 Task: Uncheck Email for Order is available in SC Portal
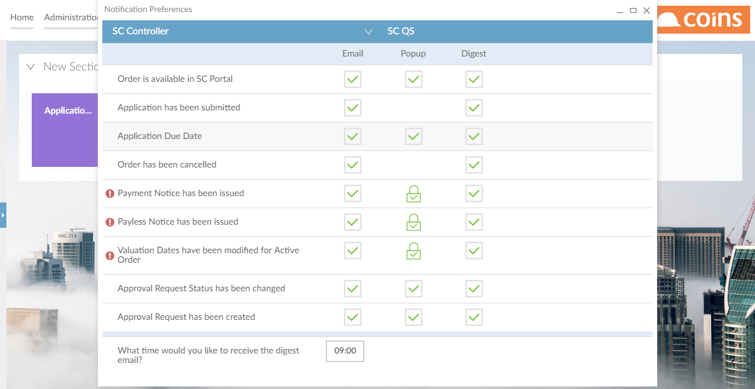coord(353,79)
